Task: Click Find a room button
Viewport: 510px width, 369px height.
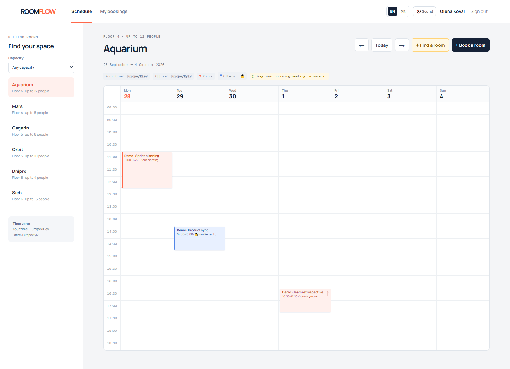Action: tap(430, 45)
